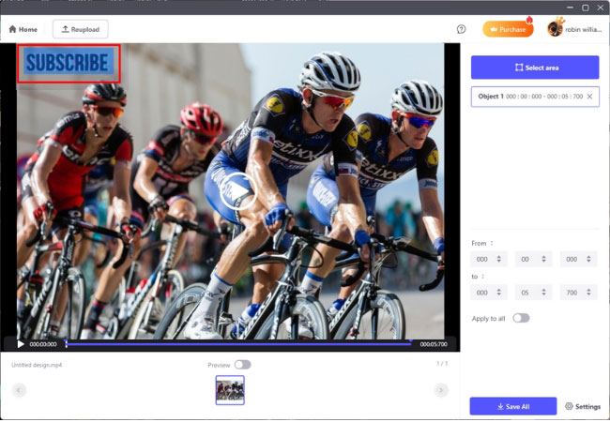Click the large center play button
Image resolution: width=610 pixels, height=422 pixels.
[239, 191]
